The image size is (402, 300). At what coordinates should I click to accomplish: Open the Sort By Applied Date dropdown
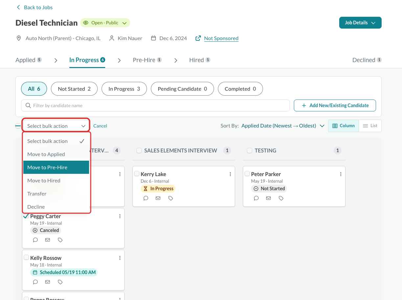click(283, 126)
